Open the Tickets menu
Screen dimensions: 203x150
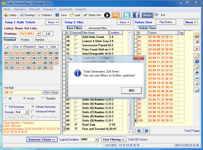click(50, 9)
